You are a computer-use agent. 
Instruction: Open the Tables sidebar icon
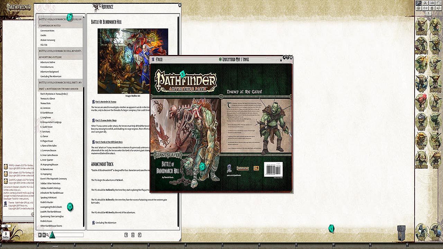point(435,45)
